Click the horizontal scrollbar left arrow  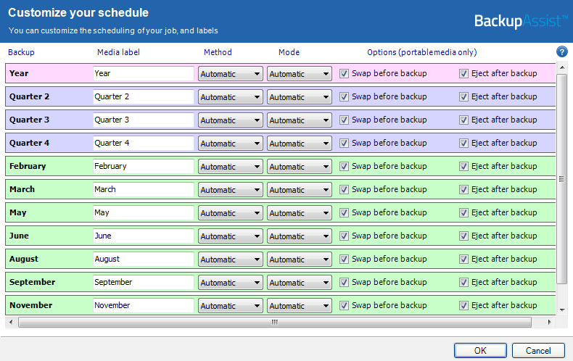(x=9, y=323)
